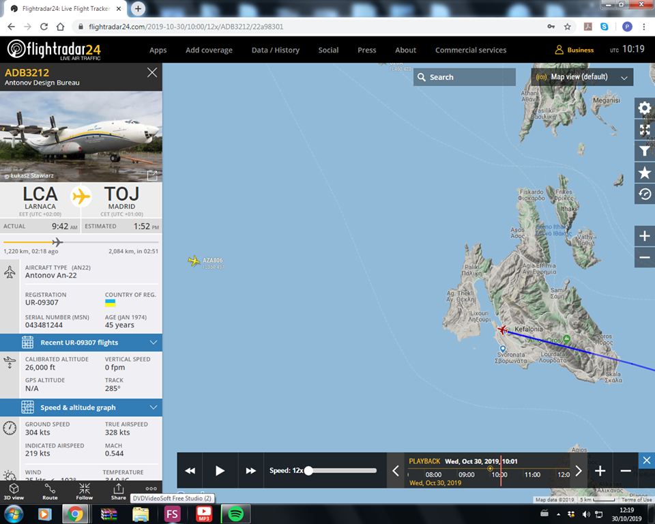The image size is (655, 524).
Task: Open 3D view of the flight
Action: click(14, 491)
